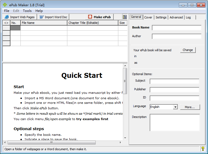Click the ePub Maker green logo icon
208x154 pixels.
click(x=5, y=5)
